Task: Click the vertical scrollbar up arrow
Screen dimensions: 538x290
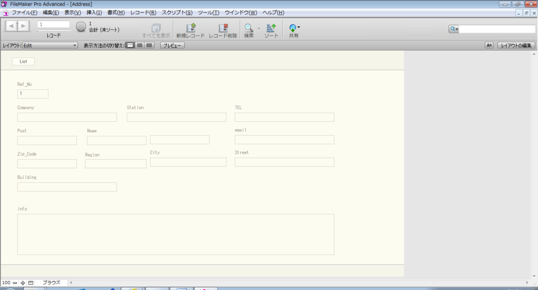Action: click(x=534, y=54)
